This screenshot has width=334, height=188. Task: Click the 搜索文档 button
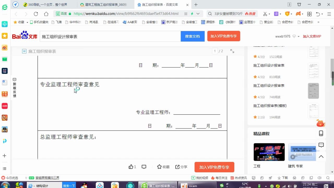click(x=193, y=36)
